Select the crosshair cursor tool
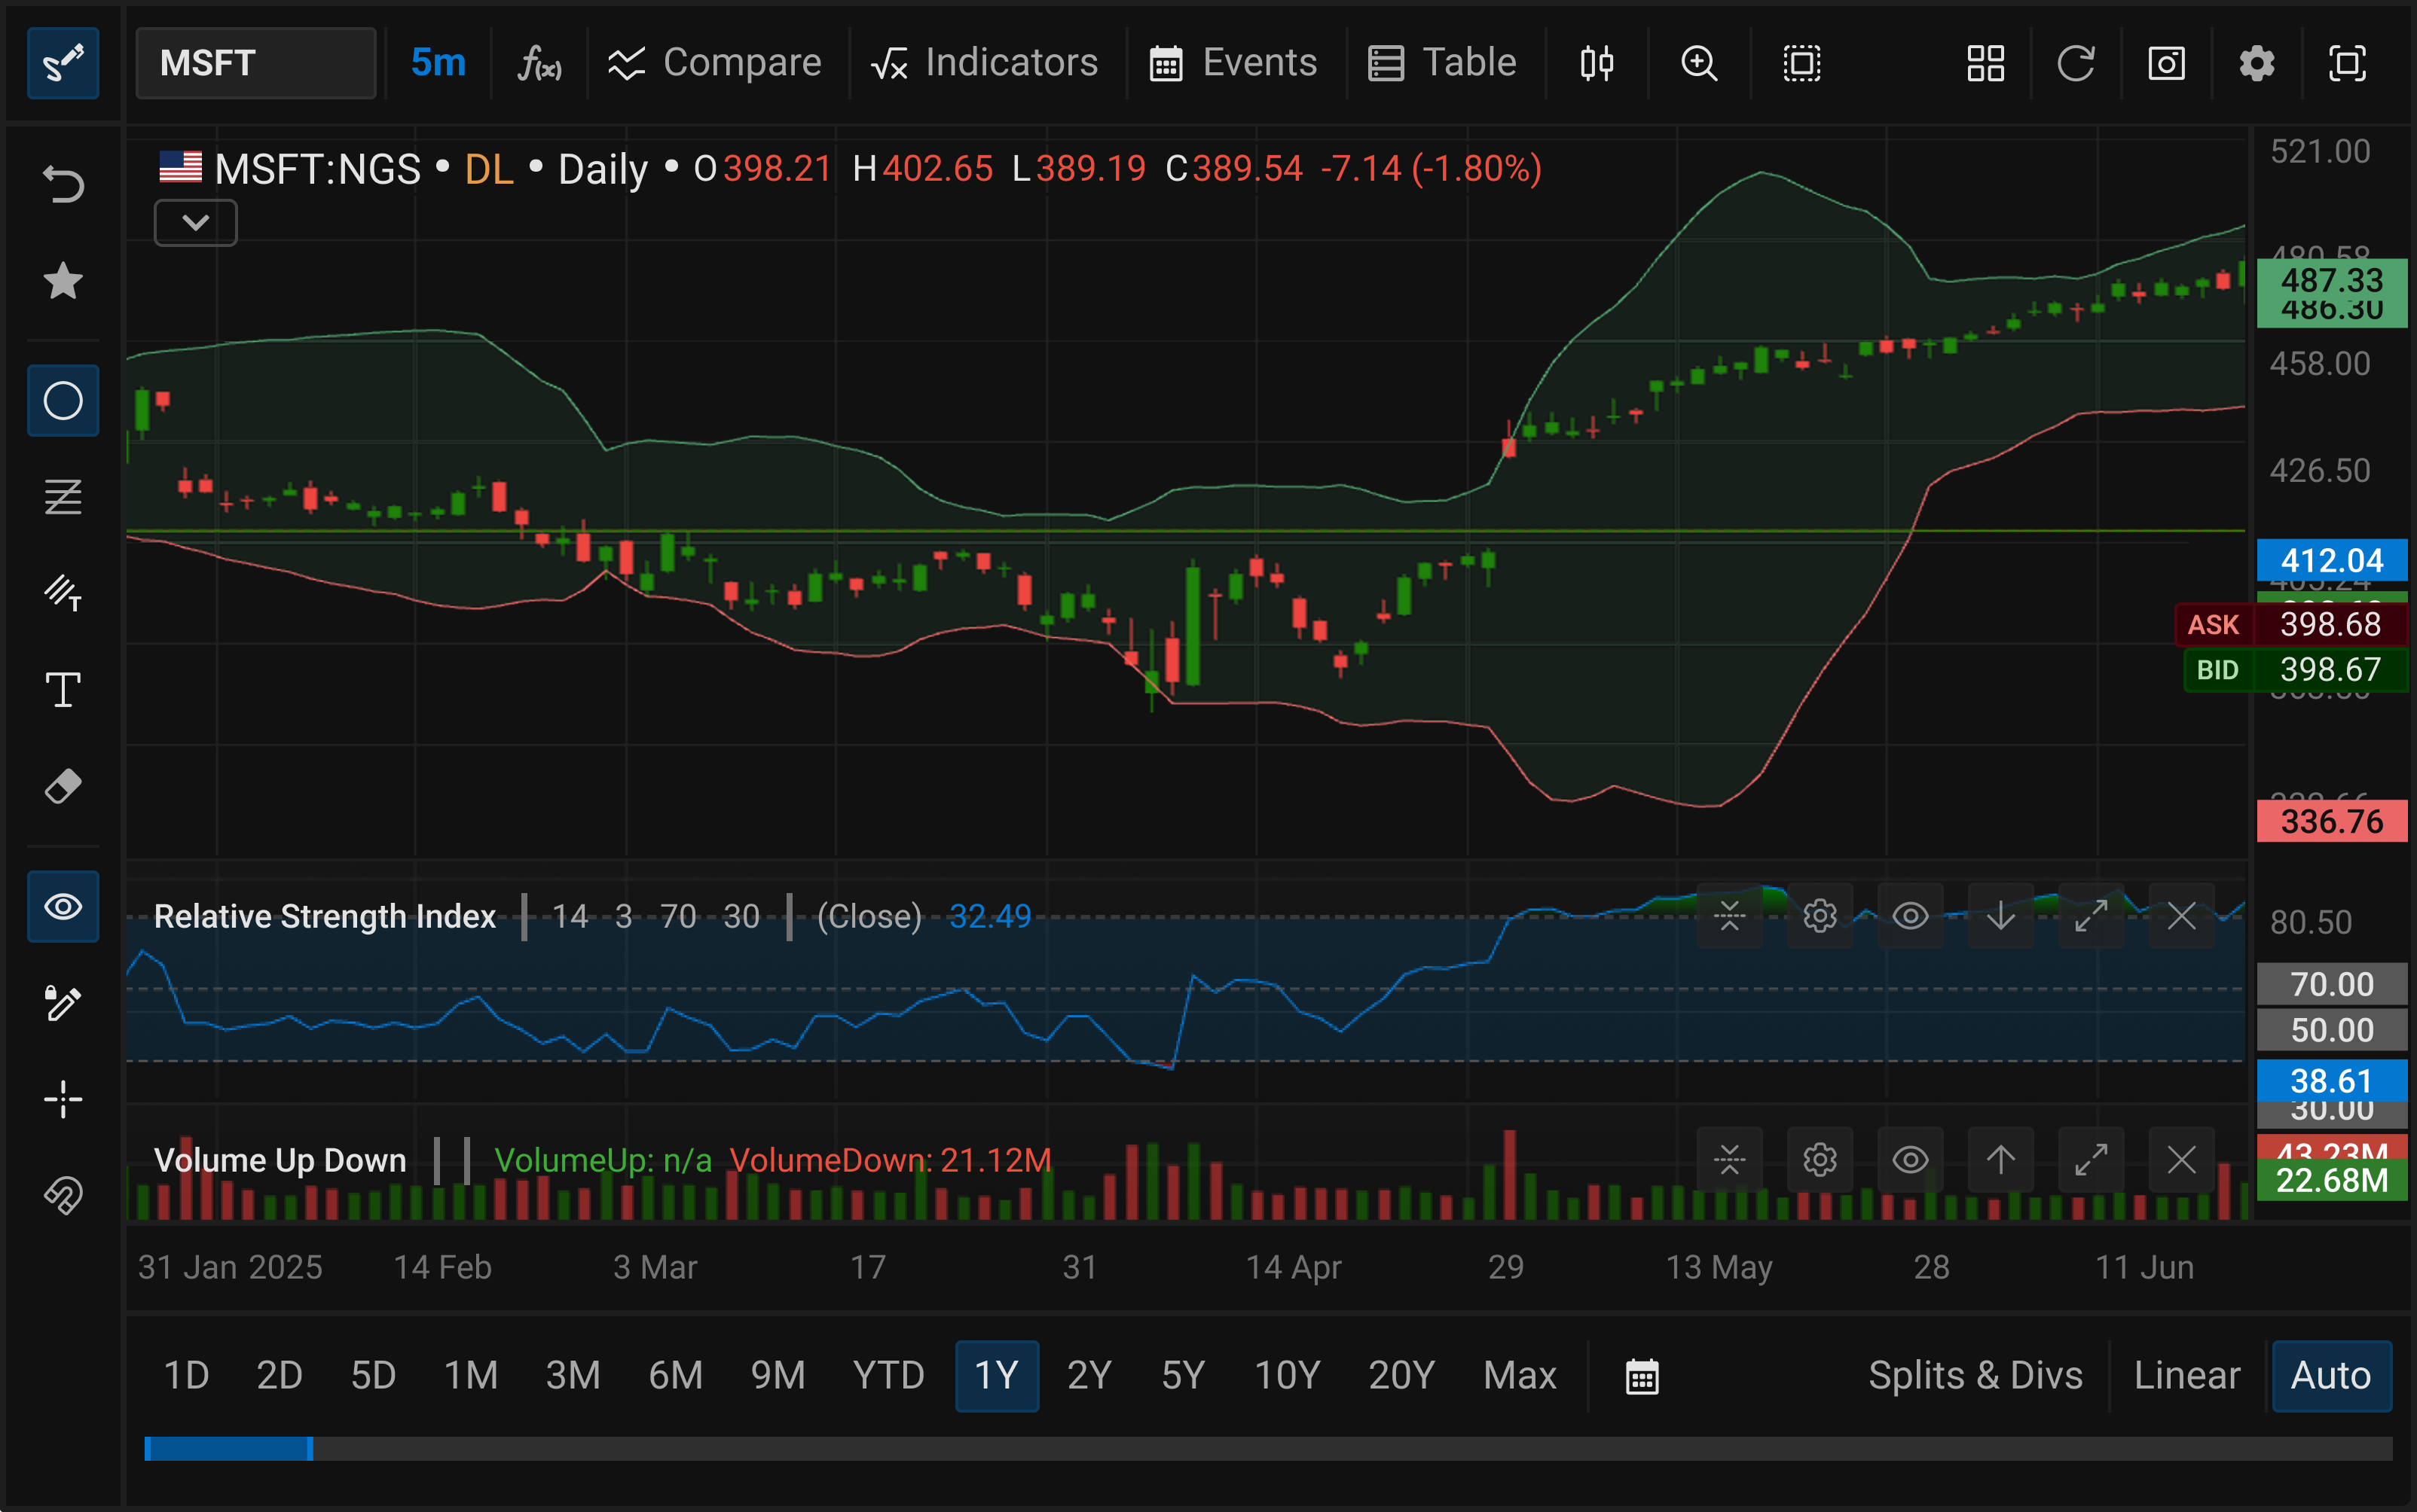2417x1512 pixels. (63, 1099)
